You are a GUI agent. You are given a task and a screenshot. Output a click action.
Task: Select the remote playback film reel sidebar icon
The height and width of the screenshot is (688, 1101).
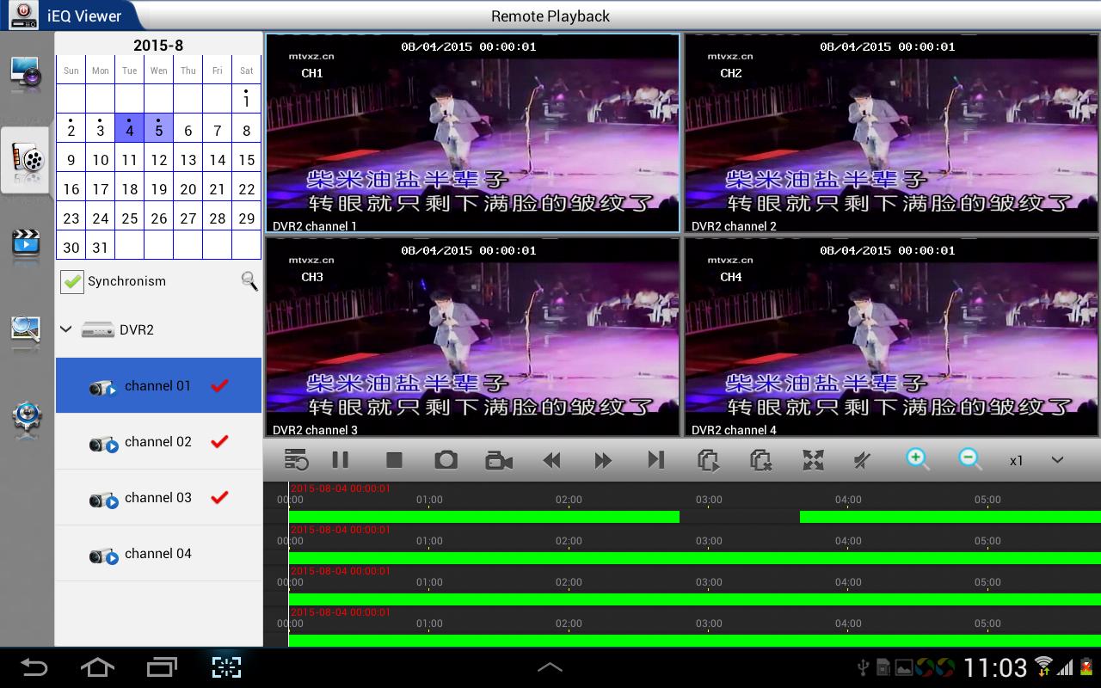[26, 160]
